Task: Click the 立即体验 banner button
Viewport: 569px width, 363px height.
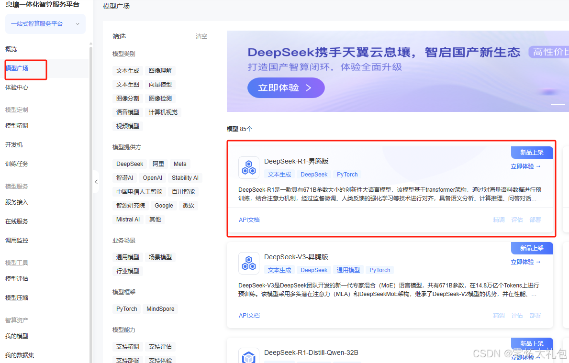Action: [x=286, y=88]
